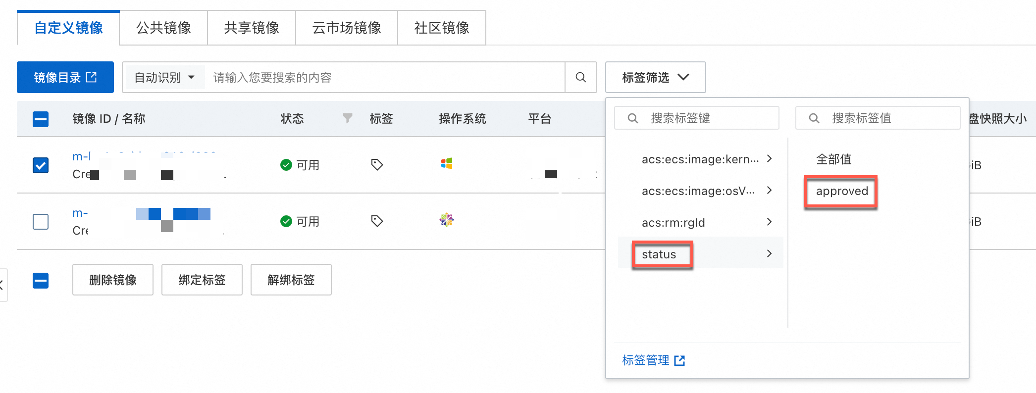1036x393 pixels.
Task: Switch to the 云市场镜像 tab
Action: (x=347, y=28)
